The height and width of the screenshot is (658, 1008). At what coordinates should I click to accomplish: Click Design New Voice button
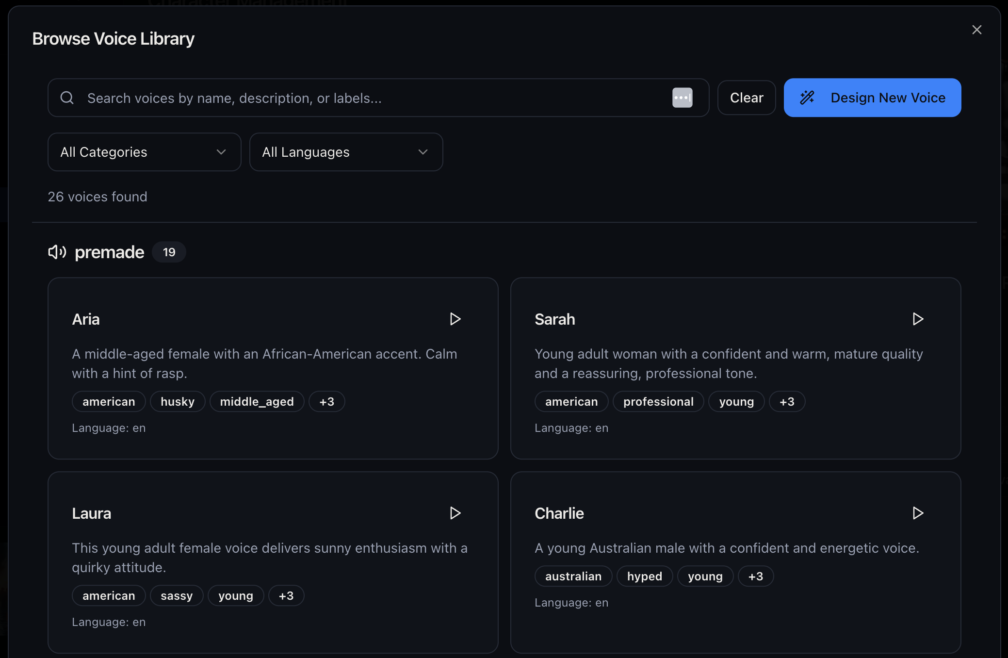[x=872, y=98]
